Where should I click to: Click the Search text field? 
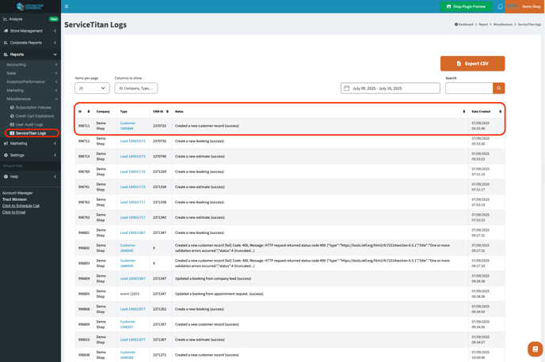[469, 88]
